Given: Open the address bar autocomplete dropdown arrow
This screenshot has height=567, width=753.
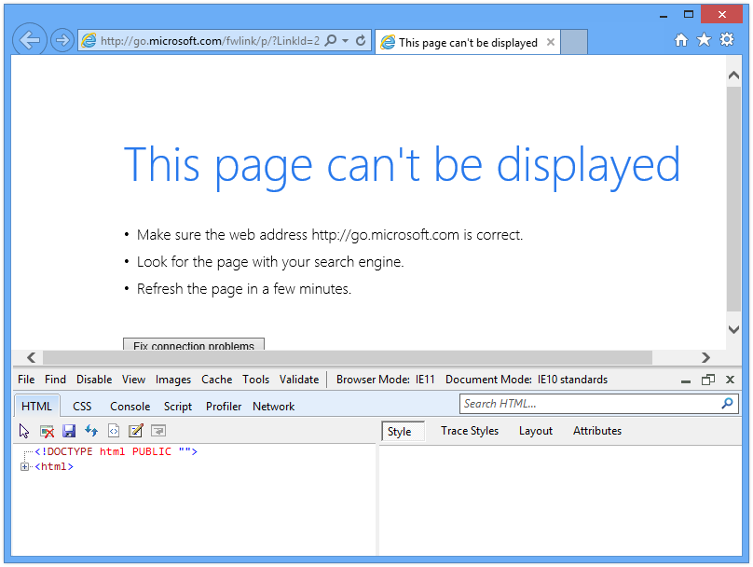Looking at the screenshot, I should coord(346,41).
